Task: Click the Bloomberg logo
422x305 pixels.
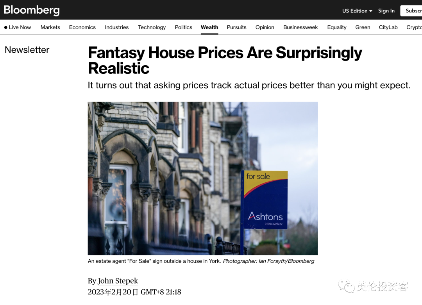Action: [32, 10]
